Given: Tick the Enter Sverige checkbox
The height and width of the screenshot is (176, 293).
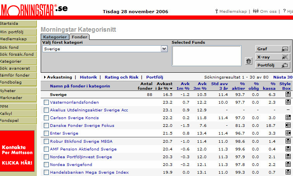Looking at the screenshot, I should point(46,133).
